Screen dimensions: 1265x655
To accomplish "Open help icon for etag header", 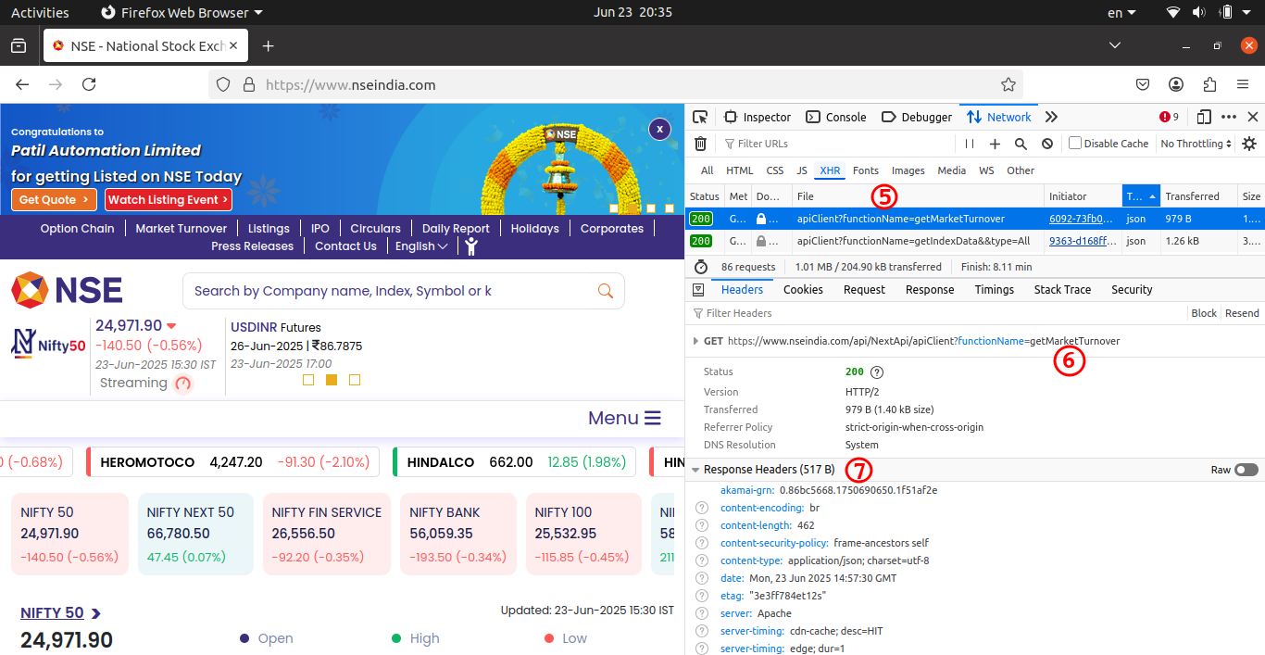I will click(702, 596).
